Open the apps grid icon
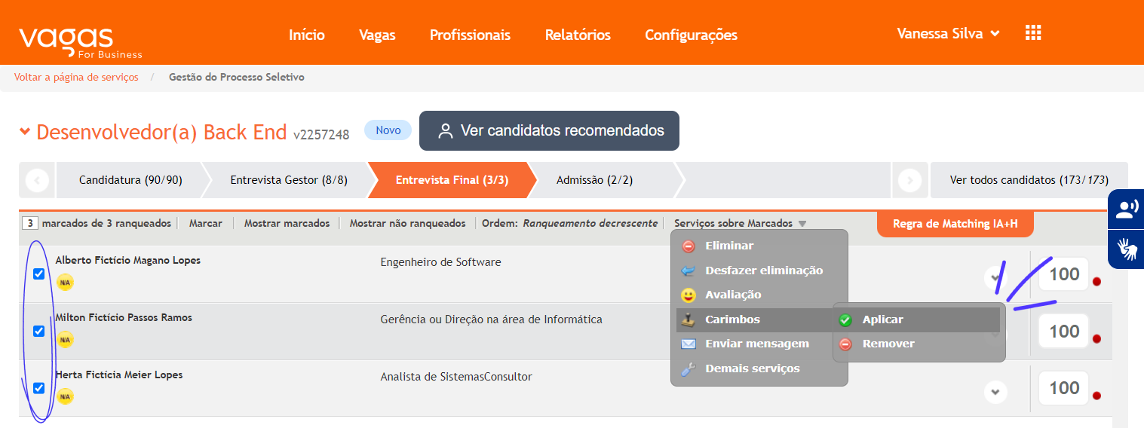 pyautogui.click(x=1033, y=32)
